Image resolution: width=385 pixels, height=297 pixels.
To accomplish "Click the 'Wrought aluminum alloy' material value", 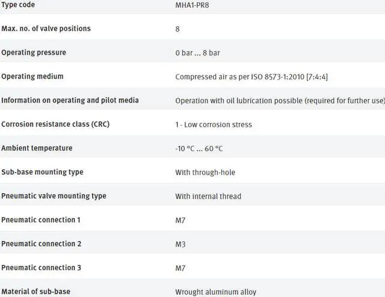I will (215, 292).
